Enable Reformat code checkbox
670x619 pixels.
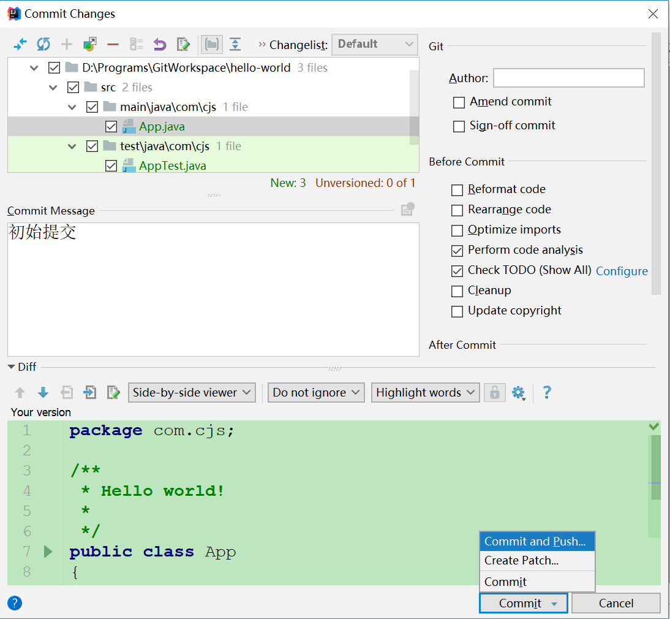tap(457, 190)
